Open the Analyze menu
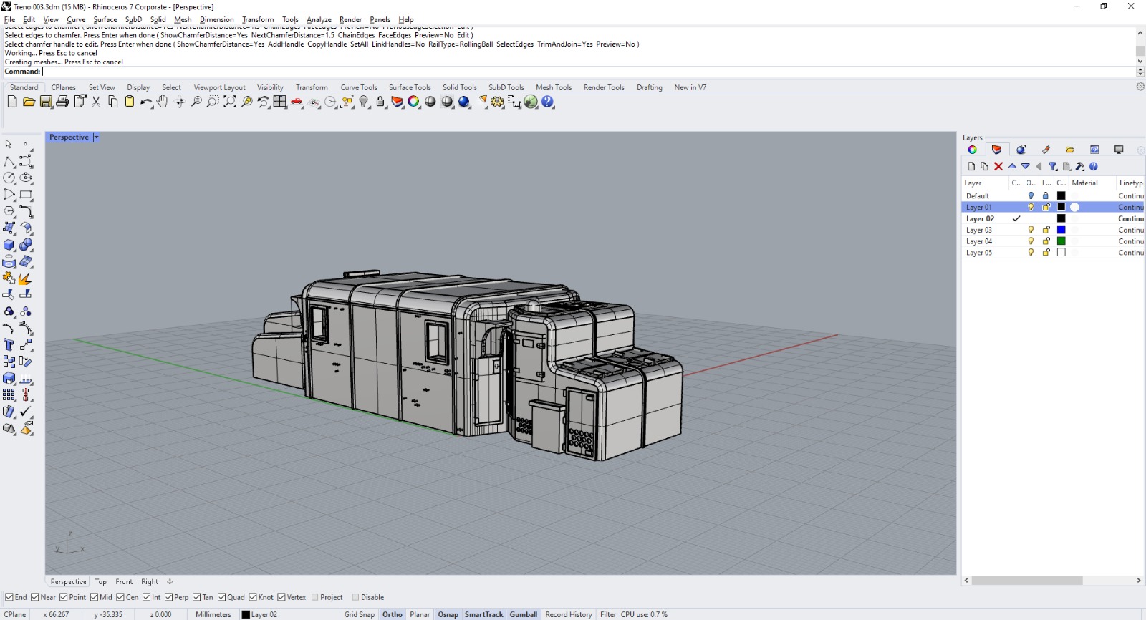 (x=319, y=19)
